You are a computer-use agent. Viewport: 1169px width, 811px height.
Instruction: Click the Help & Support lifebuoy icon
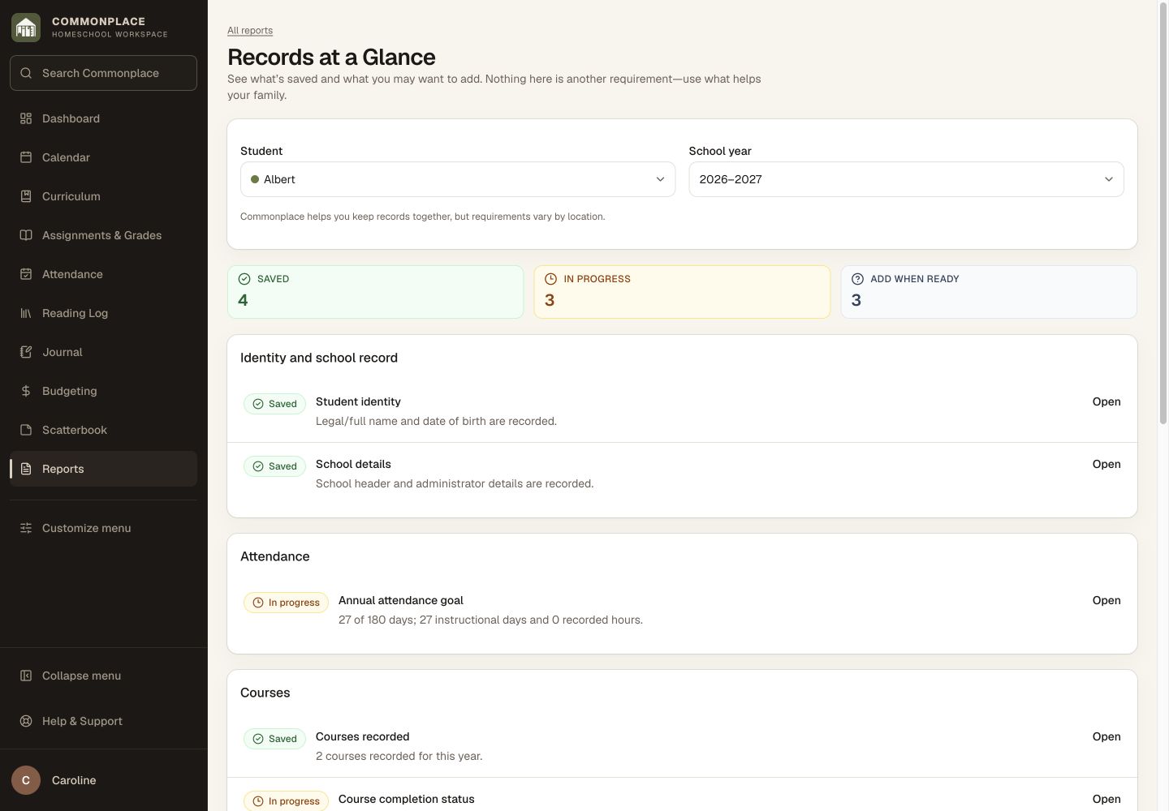[x=26, y=721]
